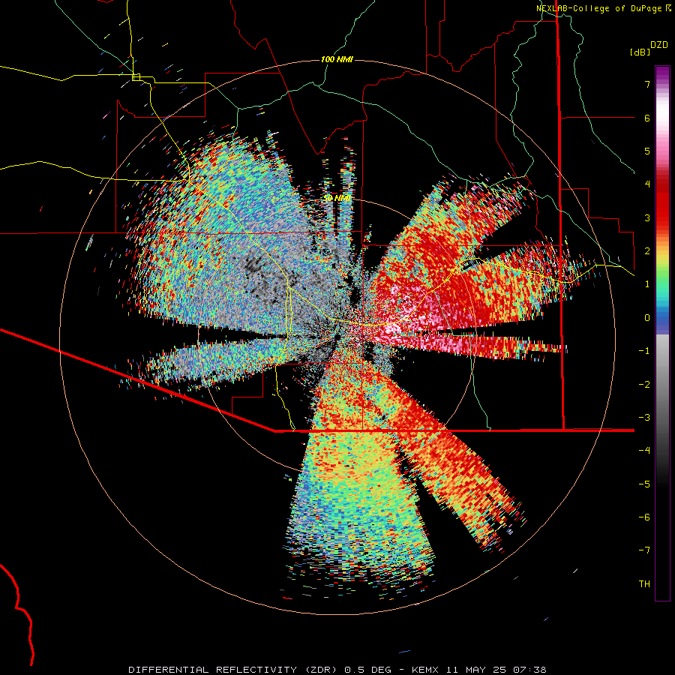This screenshot has height=675, width=675.
Task: Click the 7 value on color scale
Action: pos(647,84)
